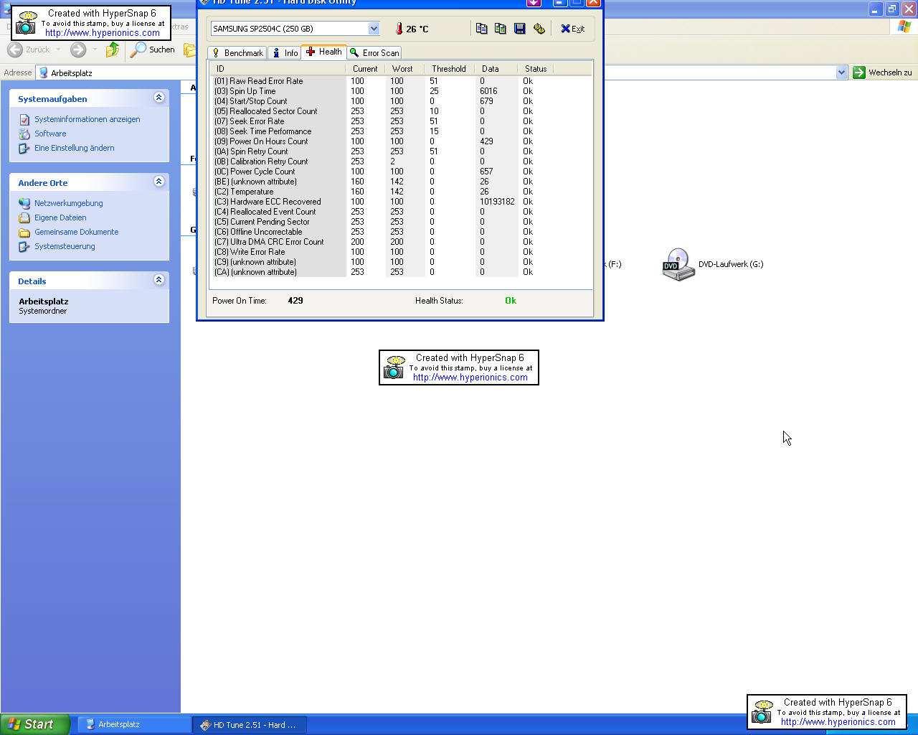Image resolution: width=918 pixels, height=735 pixels.
Task: Switch to Arbeitsplatz taskbar button
Action: pyautogui.click(x=134, y=725)
